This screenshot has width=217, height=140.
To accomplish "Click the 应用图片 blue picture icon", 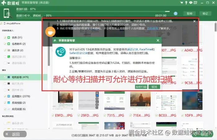I will coord(9,96).
